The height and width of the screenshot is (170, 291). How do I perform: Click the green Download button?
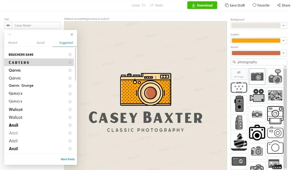tap(202, 5)
